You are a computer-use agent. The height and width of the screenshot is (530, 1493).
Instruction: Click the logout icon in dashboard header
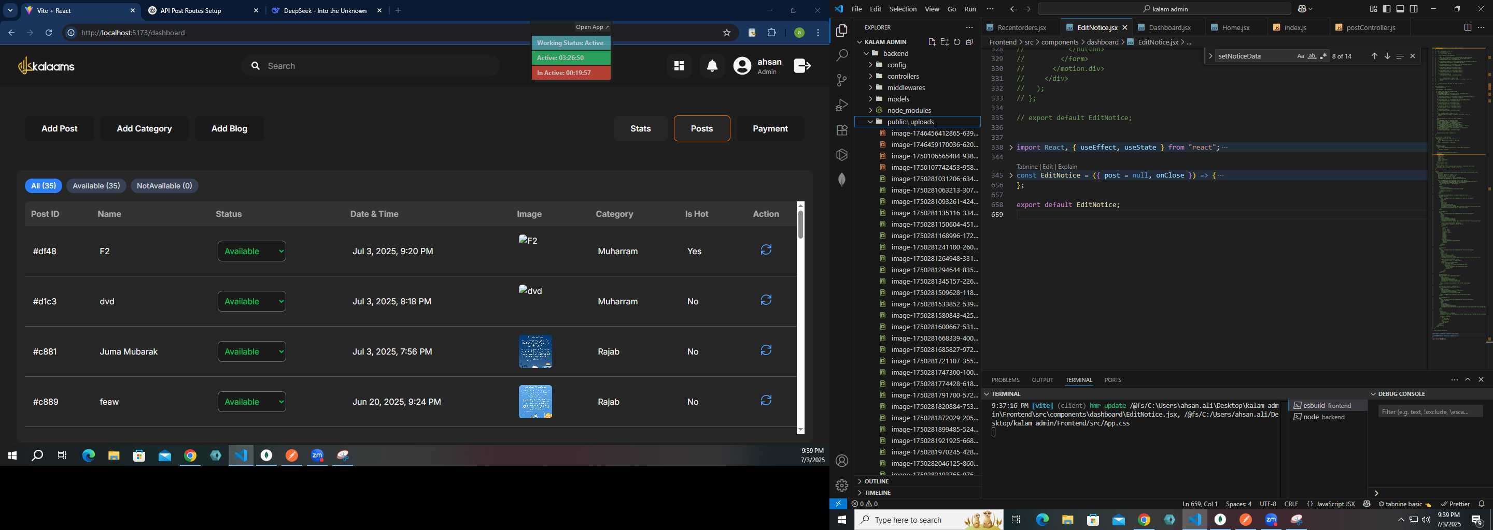(802, 66)
